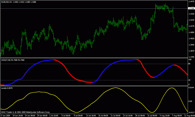Click the 0.0144 value on Localia scale
195x117 pixels.
tap(191, 88)
